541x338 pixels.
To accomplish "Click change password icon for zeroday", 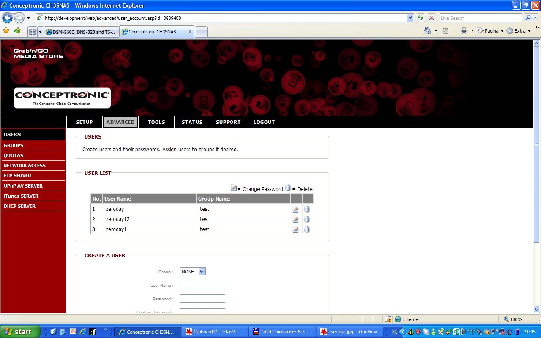I will tap(296, 209).
